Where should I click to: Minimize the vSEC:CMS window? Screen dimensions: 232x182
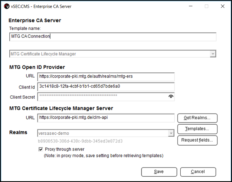[x=191, y=6]
